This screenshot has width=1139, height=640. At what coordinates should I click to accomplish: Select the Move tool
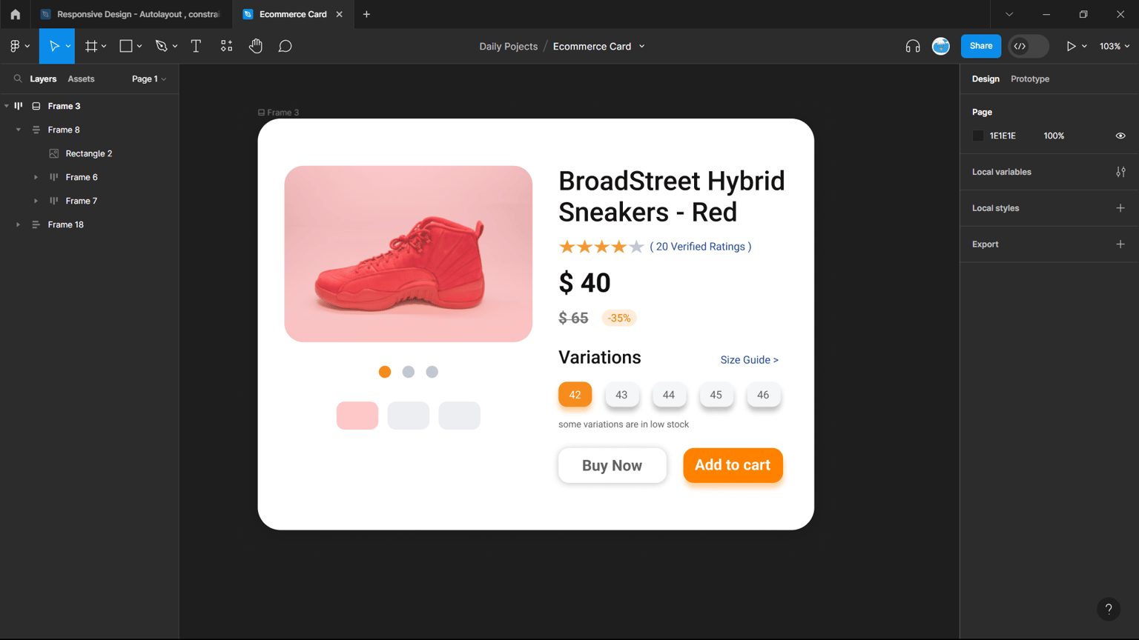[x=53, y=46]
